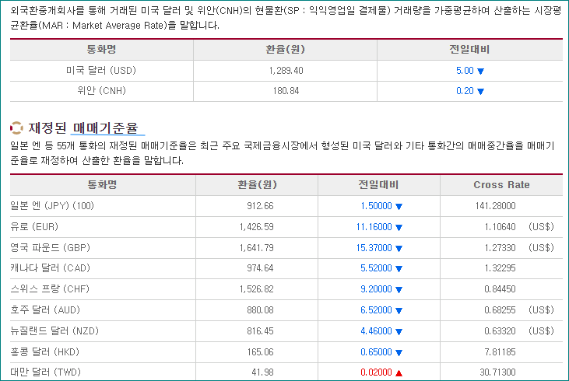Click the red up arrow in TWD row

pos(399,372)
